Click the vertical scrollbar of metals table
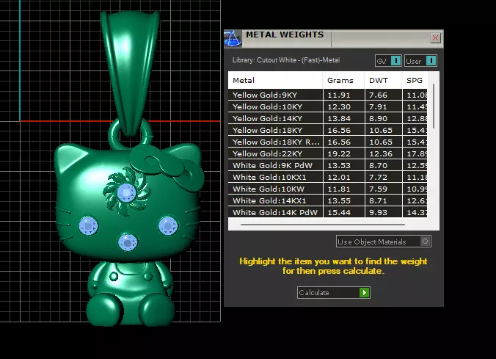The image size is (496, 359). [x=434, y=106]
